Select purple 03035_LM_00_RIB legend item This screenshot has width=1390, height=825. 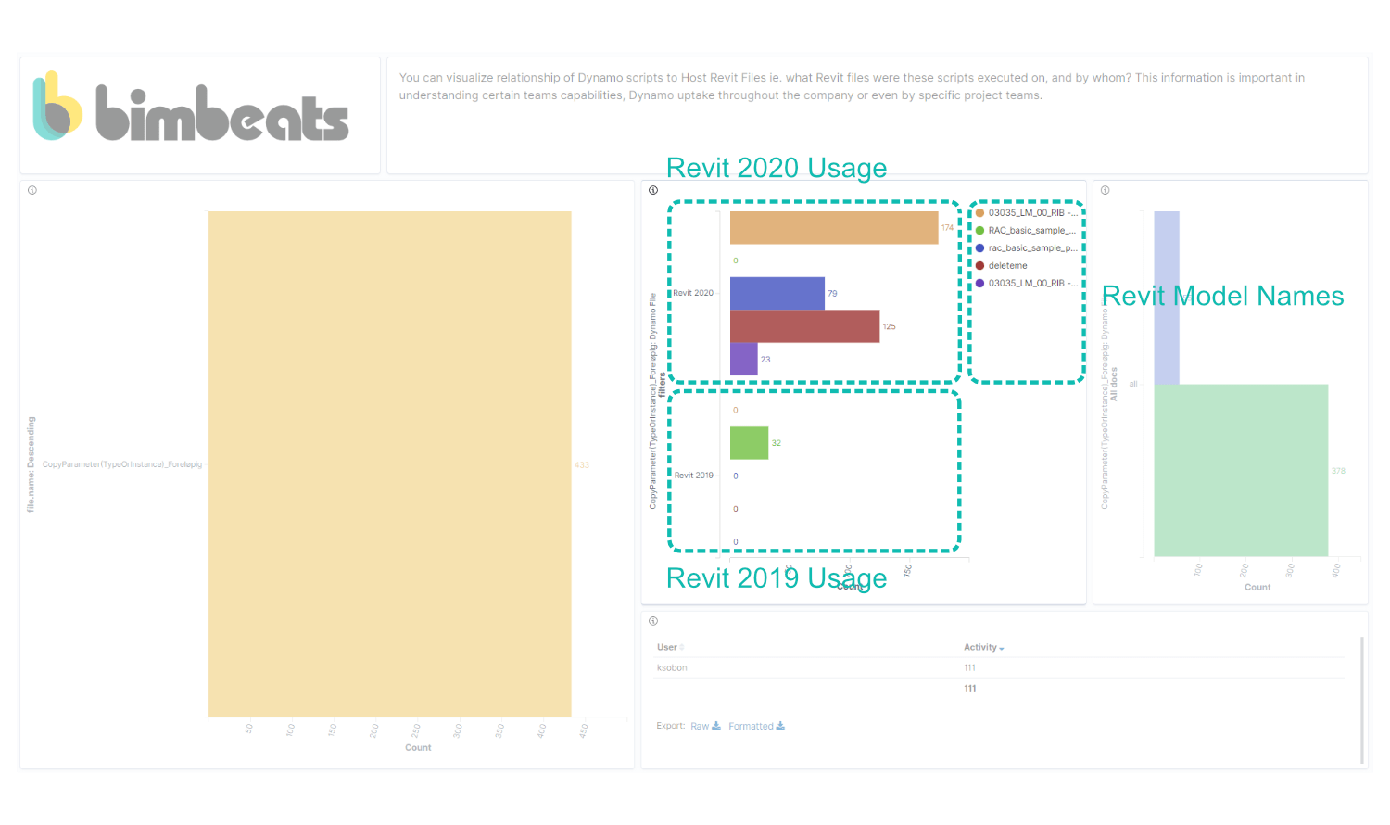point(1027,284)
